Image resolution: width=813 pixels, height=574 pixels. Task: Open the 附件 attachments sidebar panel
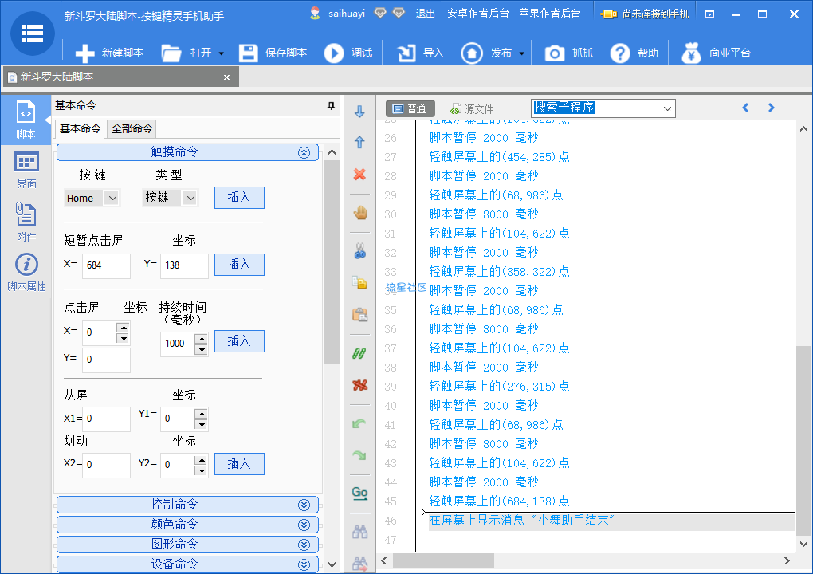(26, 222)
